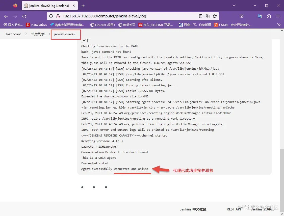Click the scrollbar down arrow
The height and width of the screenshot is (216, 284).
click(282, 214)
